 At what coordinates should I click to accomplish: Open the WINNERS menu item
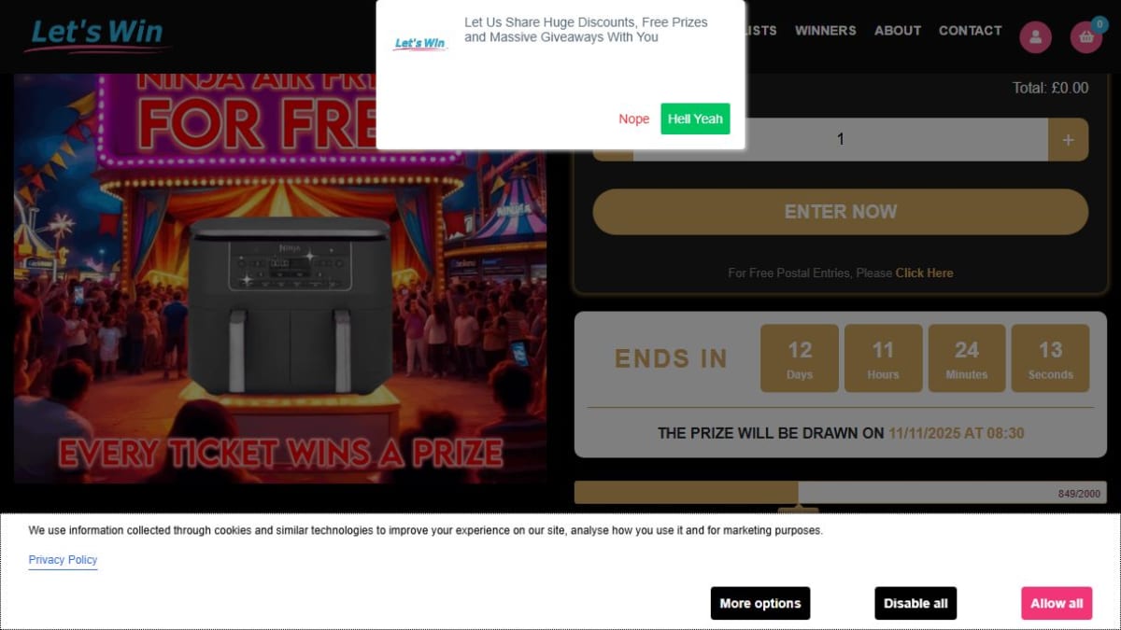pyautogui.click(x=825, y=31)
